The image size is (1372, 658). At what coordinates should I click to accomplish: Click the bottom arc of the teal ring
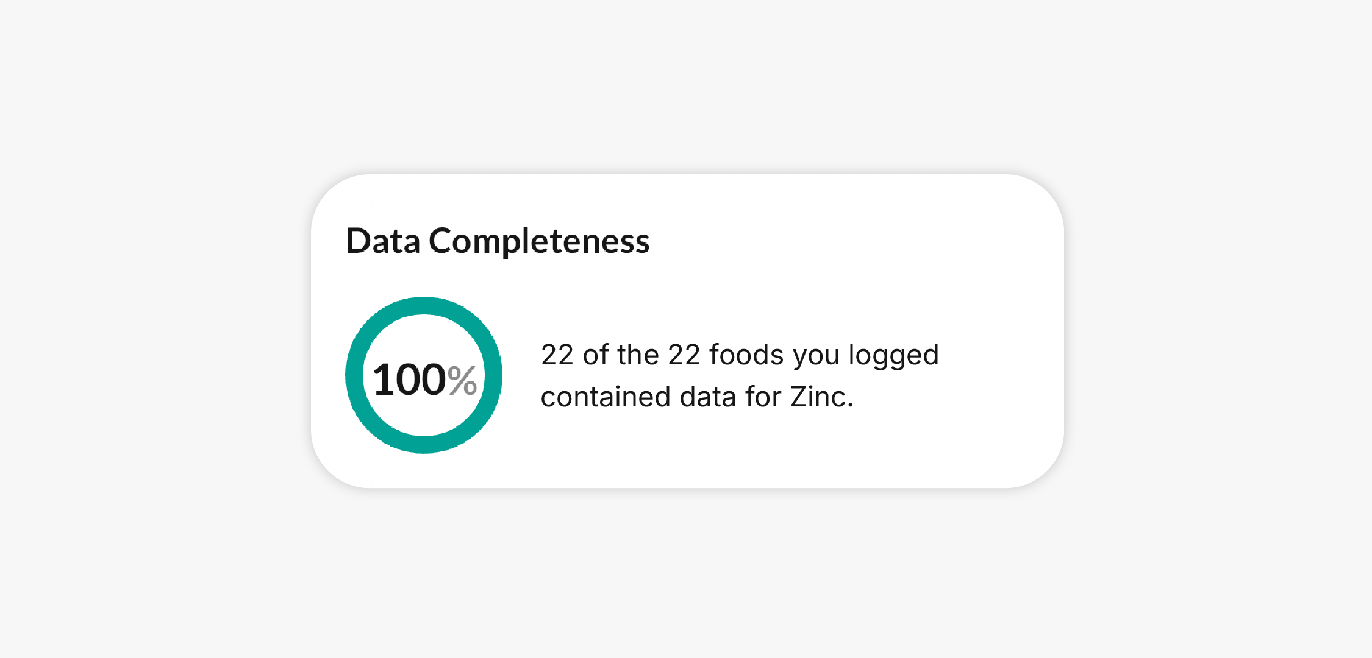pos(424,445)
